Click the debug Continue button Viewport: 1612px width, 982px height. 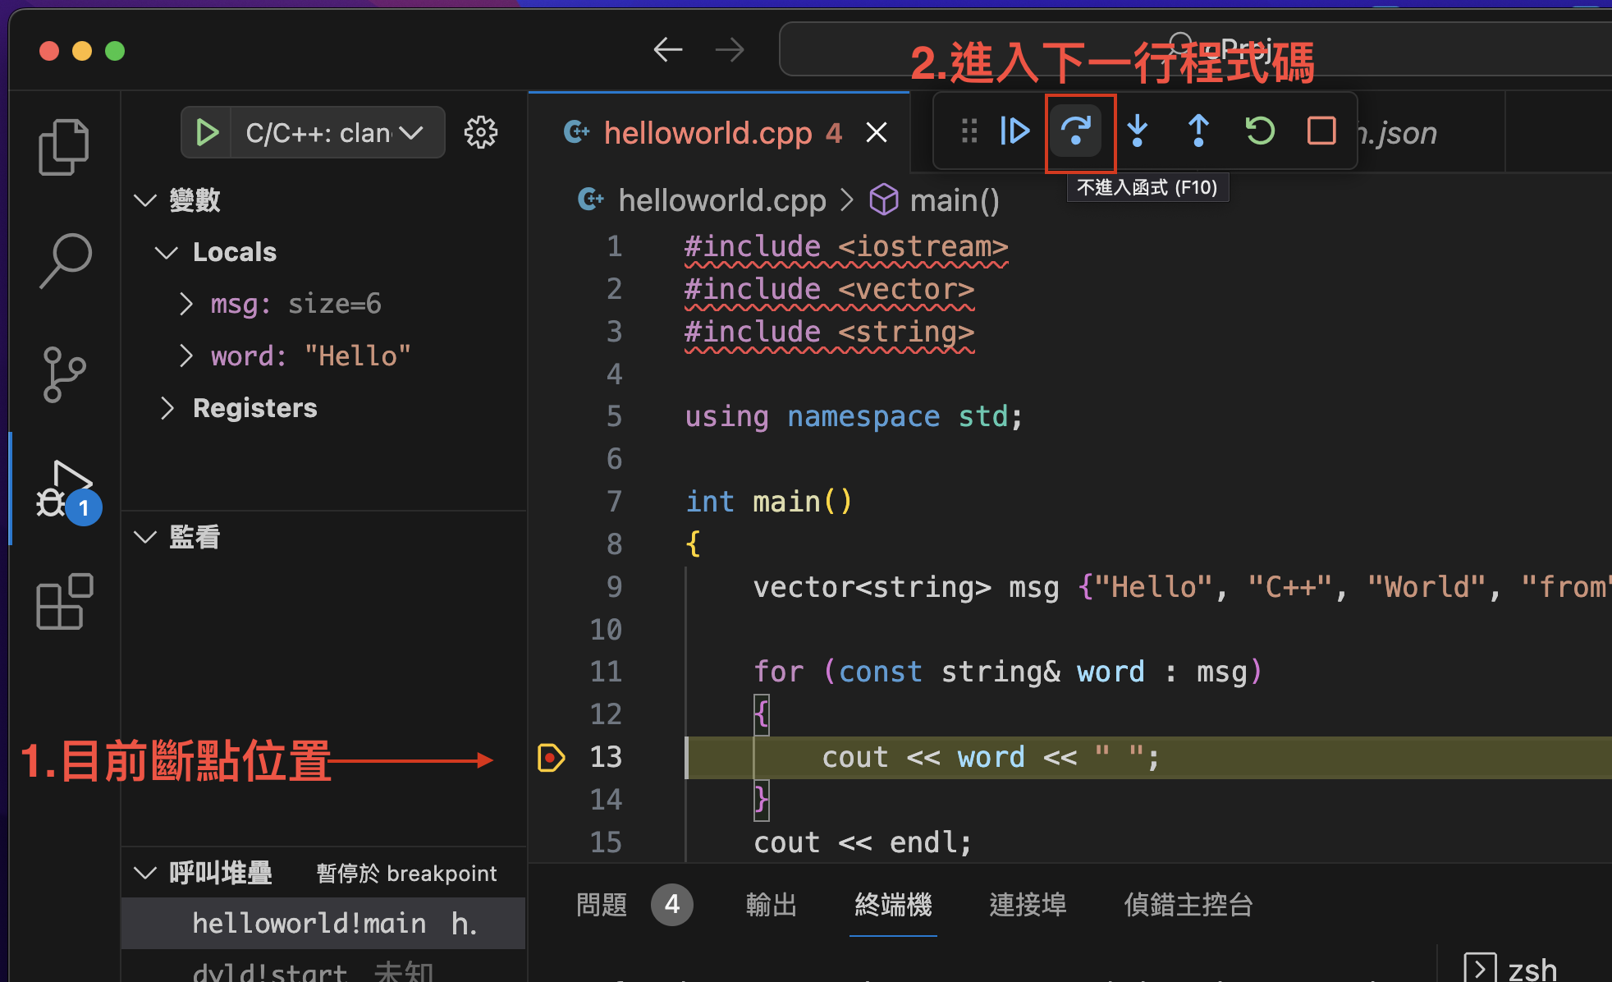tap(1014, 131)
